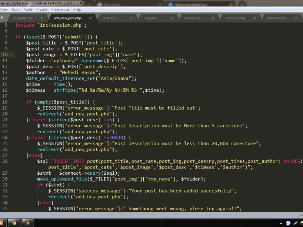Click the strftime function call
Viewport: 303px width, 227px height.
pos(65,90)
